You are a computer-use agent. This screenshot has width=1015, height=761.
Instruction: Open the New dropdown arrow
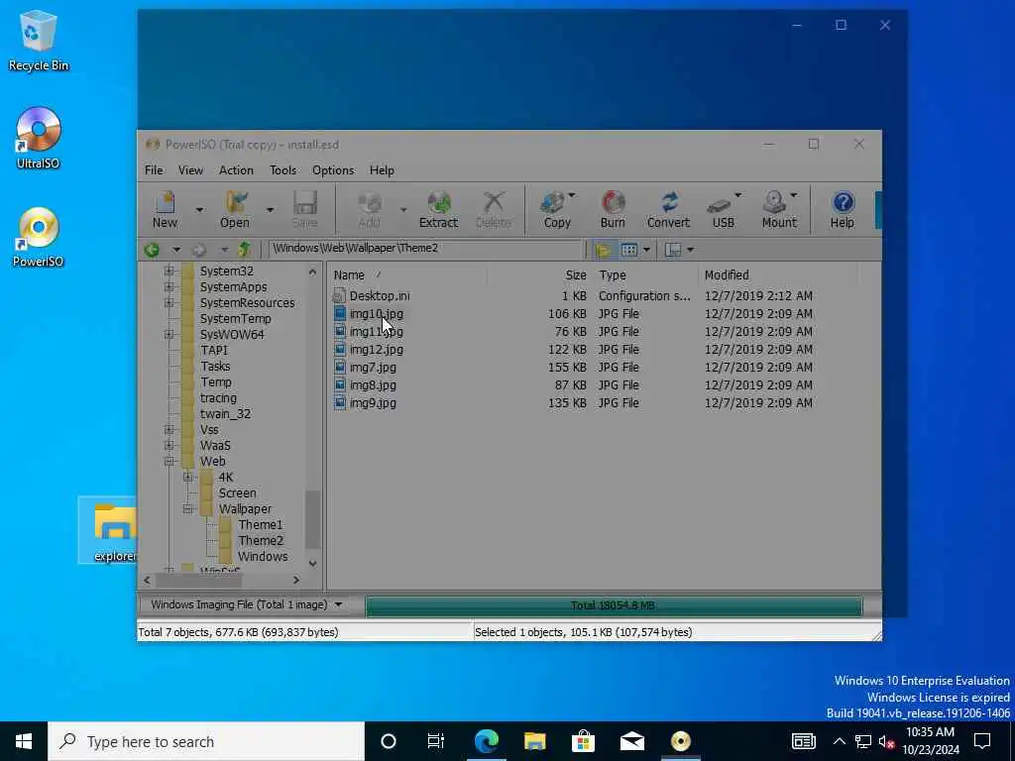(199, 210)
